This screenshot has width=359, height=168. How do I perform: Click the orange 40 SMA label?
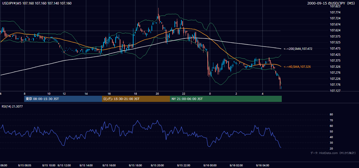297,67
